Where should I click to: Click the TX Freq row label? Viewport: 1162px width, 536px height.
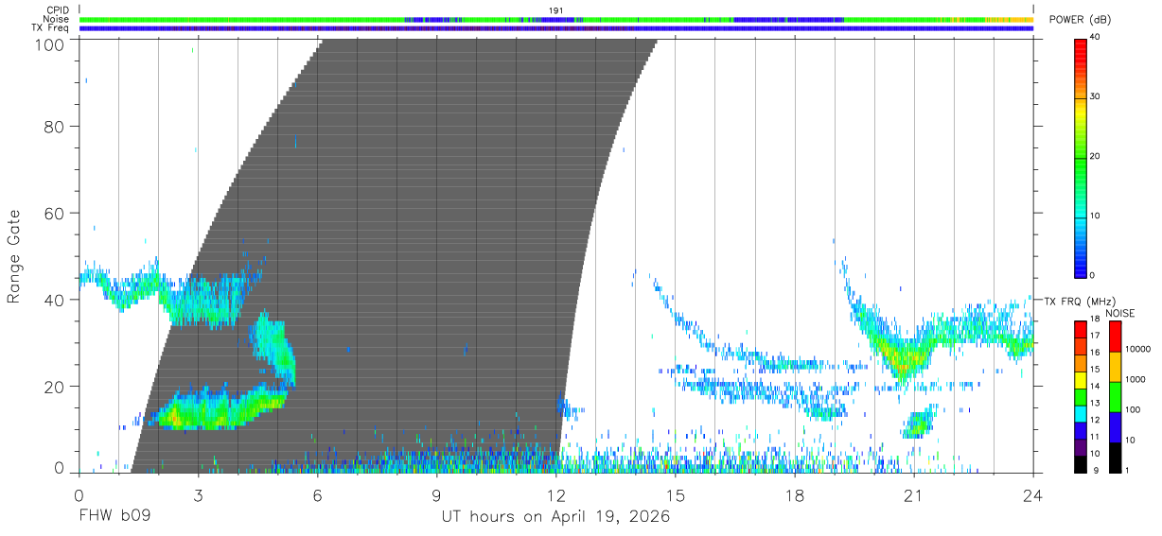(x=50, y=27)
